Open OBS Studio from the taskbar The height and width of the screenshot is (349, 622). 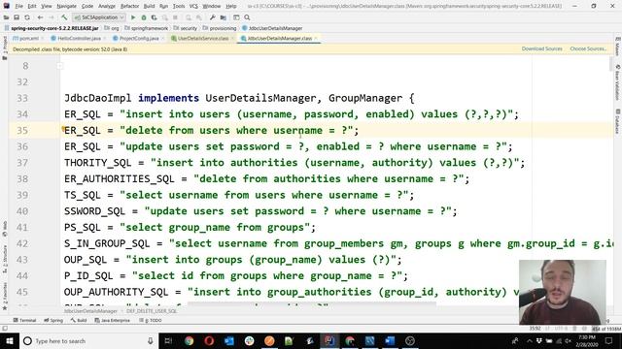pos(410,340)
